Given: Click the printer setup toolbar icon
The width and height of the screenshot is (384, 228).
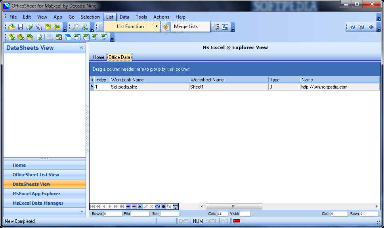Looking at the screenshot, I should pyautogui.click(x=216, y=26).
